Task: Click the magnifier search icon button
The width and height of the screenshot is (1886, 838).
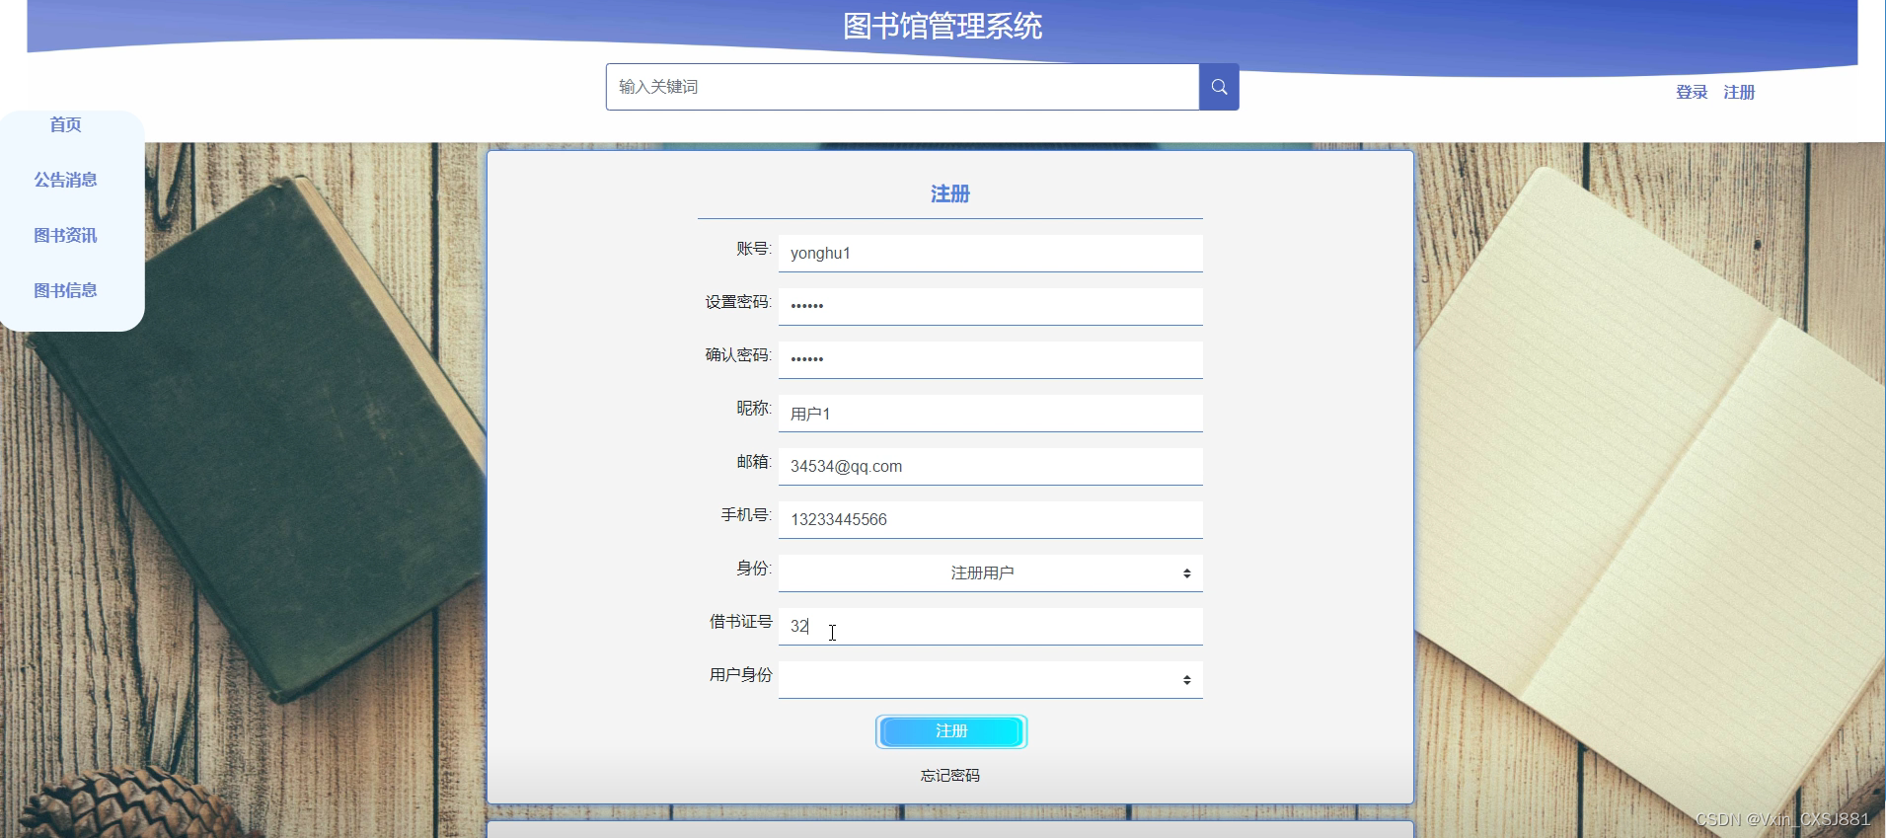Action: (1219, 87)
